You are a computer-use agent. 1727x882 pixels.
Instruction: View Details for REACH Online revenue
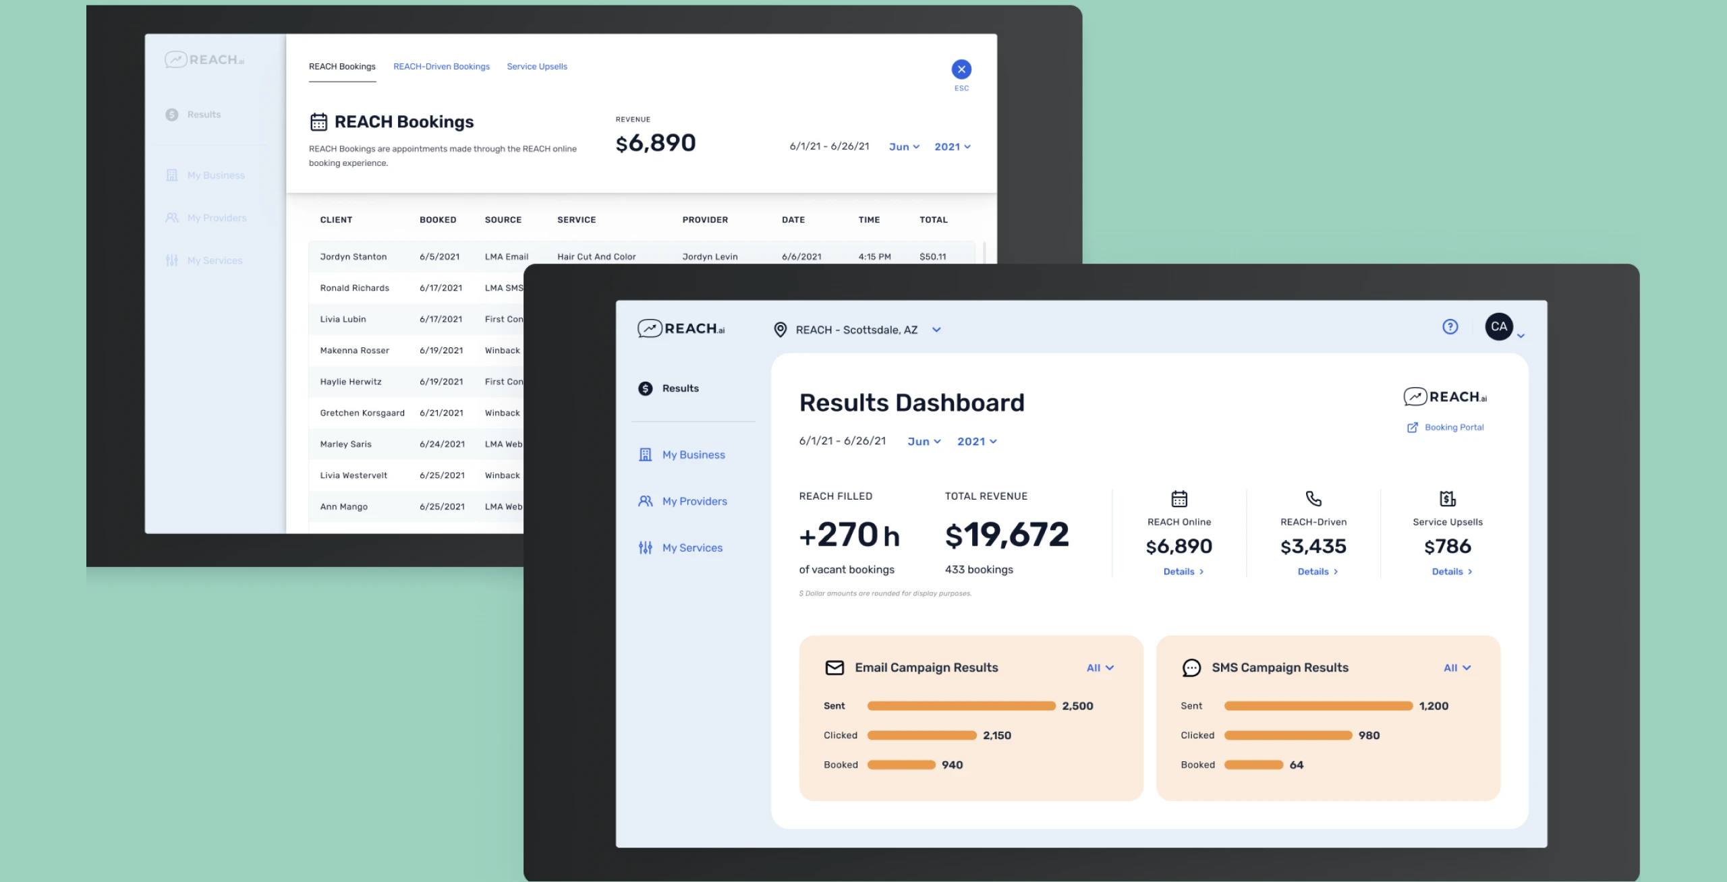(x=1183, y=572)
